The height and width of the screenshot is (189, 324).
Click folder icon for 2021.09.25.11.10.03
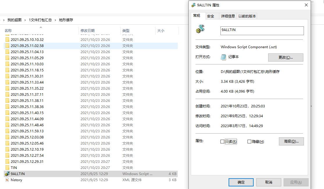point(7,64)
